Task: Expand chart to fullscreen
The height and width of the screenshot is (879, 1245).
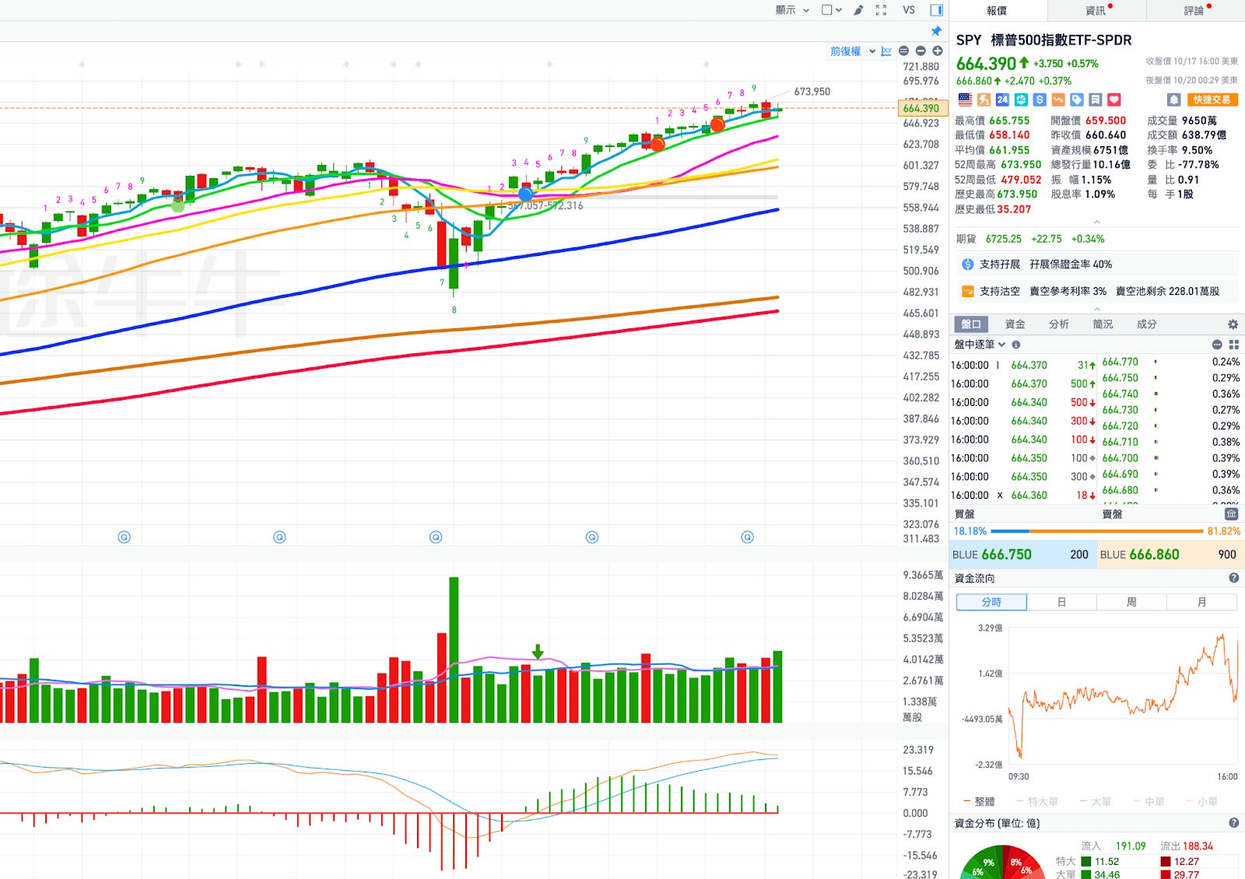Action: coord(881,10)
